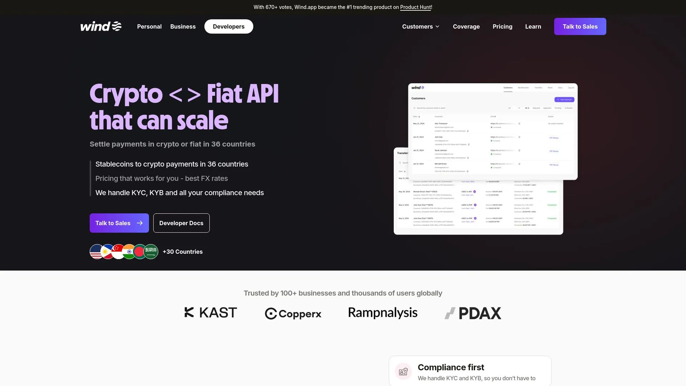Select the Developers navigation tab

click(x=229, y=26)
